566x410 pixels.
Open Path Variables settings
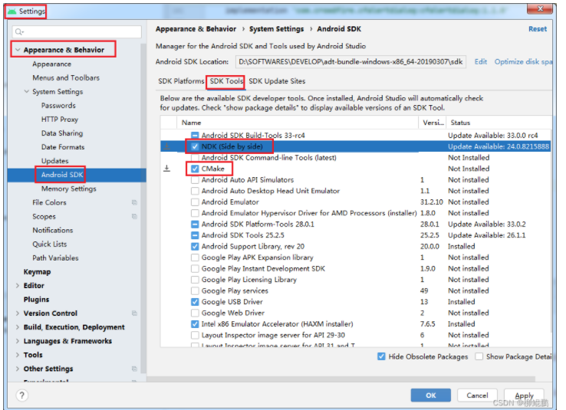pos(55,257)
